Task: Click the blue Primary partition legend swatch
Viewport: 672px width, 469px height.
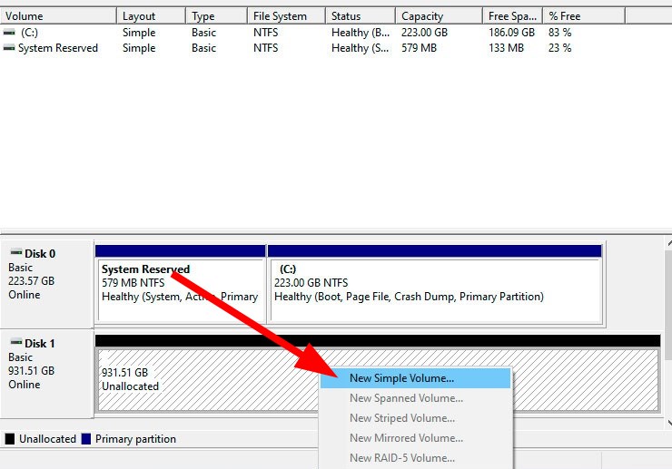Action: (x=86, y=439)
